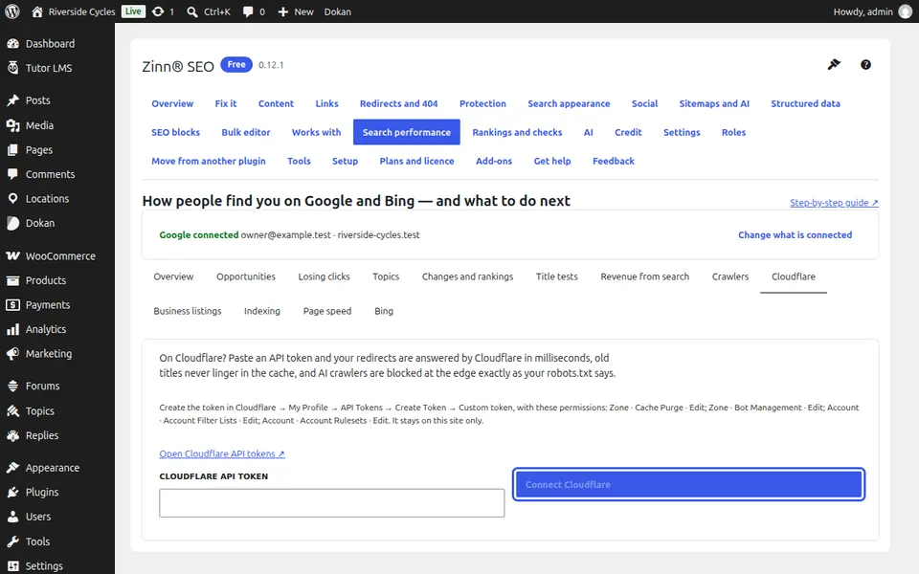Open the Step-by-step guide link
Viewport: 919px width, 574px height.
[x=834, y=203]
